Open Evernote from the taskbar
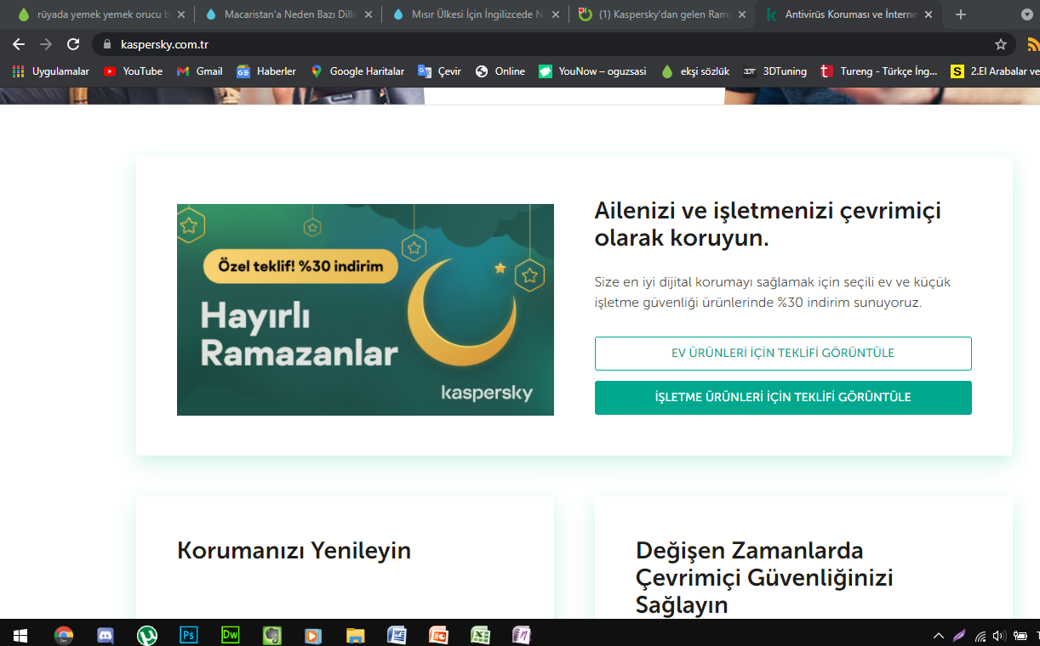Screen dimensions: 1040x646 pos(272,634)
